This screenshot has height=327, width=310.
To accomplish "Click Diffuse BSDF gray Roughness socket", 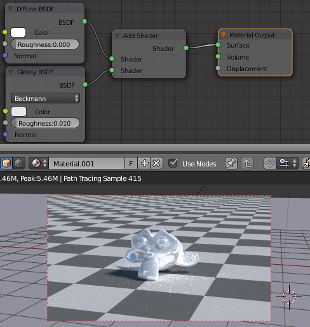I will coord(4,44).
